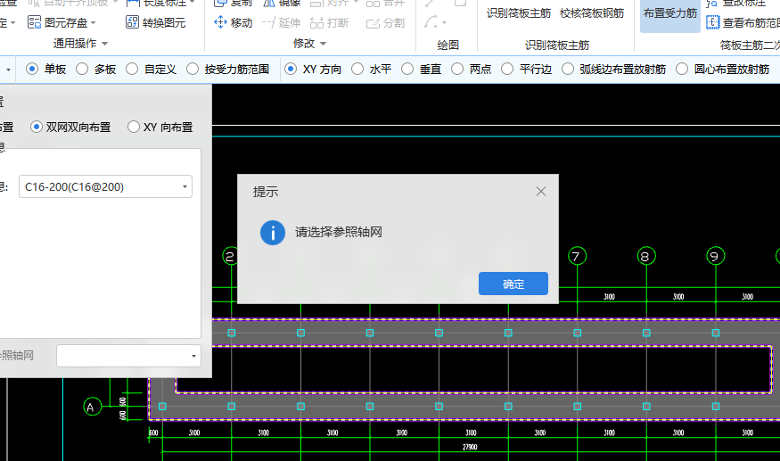Select the 移动 move tool icon

[220, 22]
